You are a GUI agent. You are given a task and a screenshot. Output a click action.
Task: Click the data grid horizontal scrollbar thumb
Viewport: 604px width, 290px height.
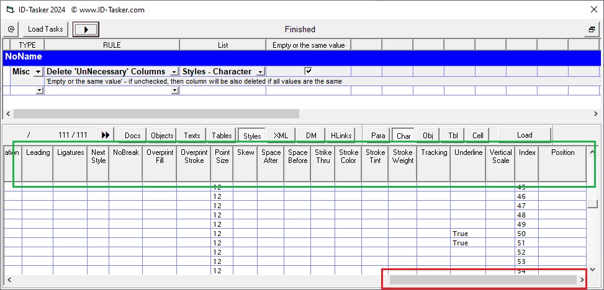tap(483, 279)
